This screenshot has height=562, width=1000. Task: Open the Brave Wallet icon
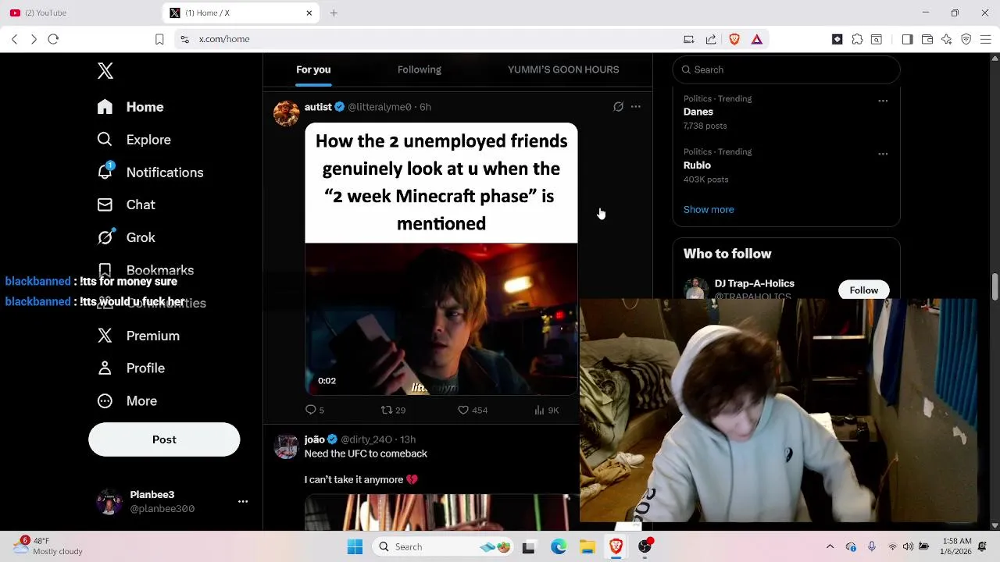click(x=927, y=39)
